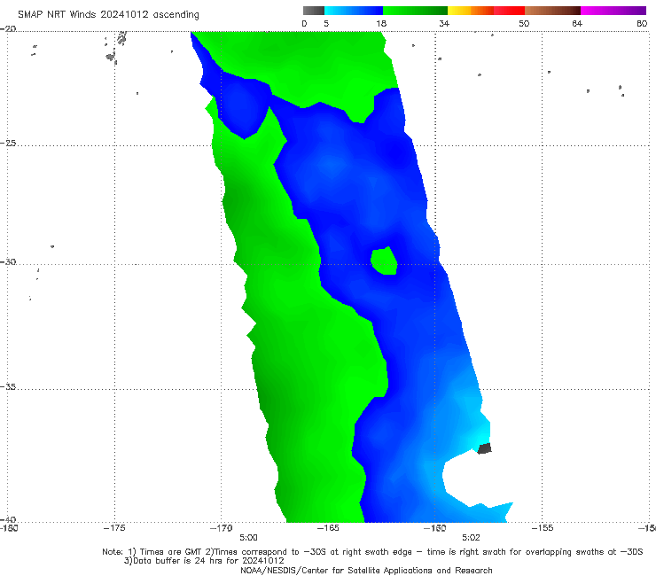Click the color bar label '5'
This screenshot has width=656, height=576.
[326, 23]
